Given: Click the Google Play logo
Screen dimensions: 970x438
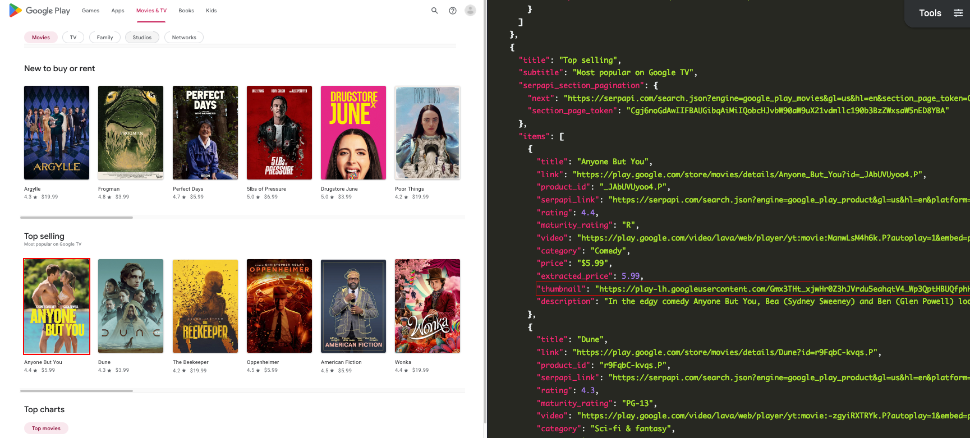Looking at the screenshot, I should point(39,11).
